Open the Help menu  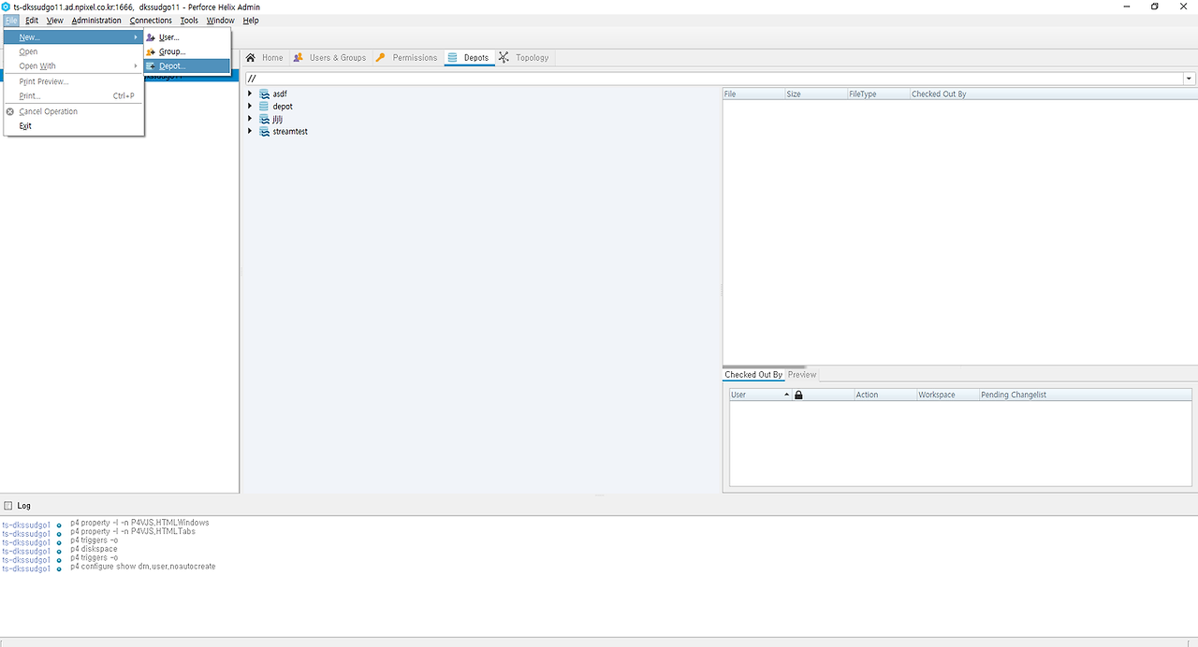(251, 21)
